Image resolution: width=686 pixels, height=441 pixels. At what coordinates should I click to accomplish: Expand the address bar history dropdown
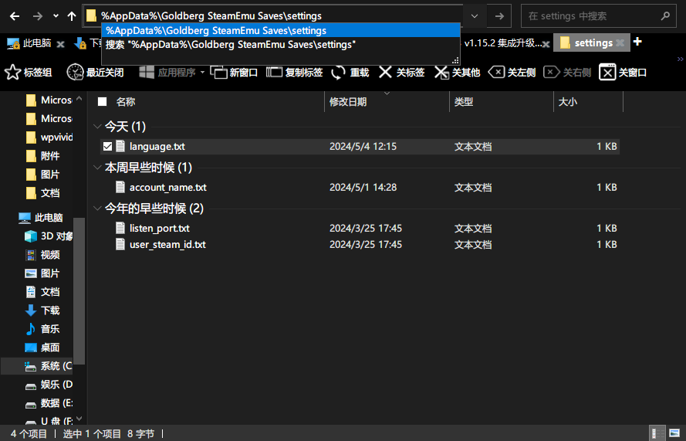(475, 16)
